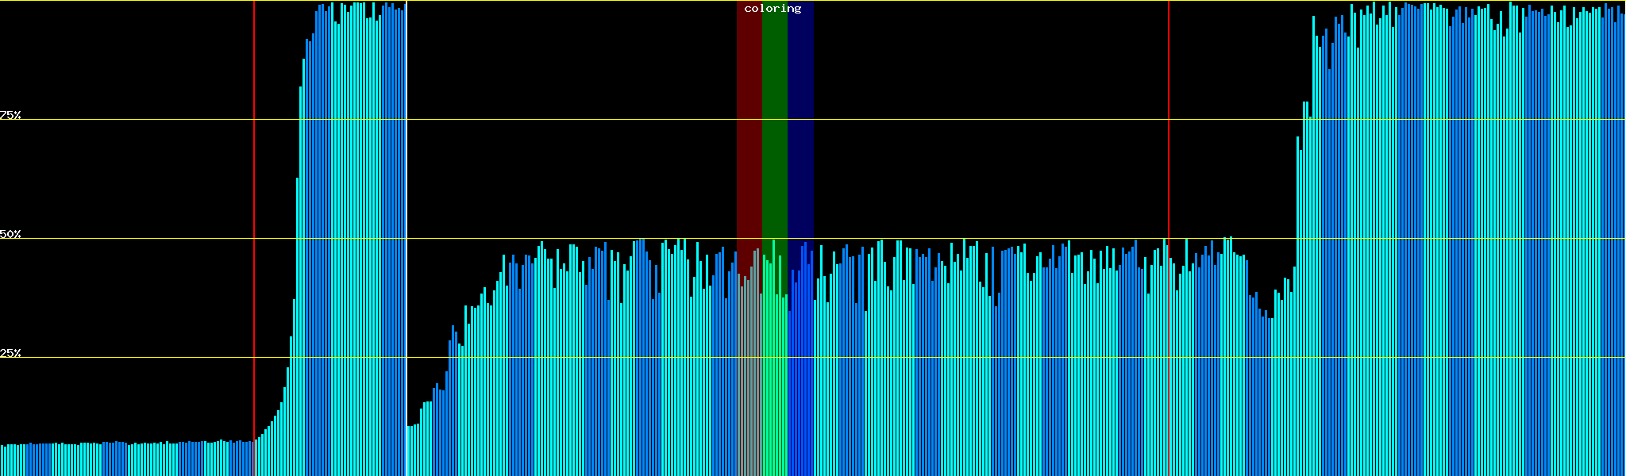
Task: Click the 75% axis label
Action: pyautogui.click(x=10, y=115)
